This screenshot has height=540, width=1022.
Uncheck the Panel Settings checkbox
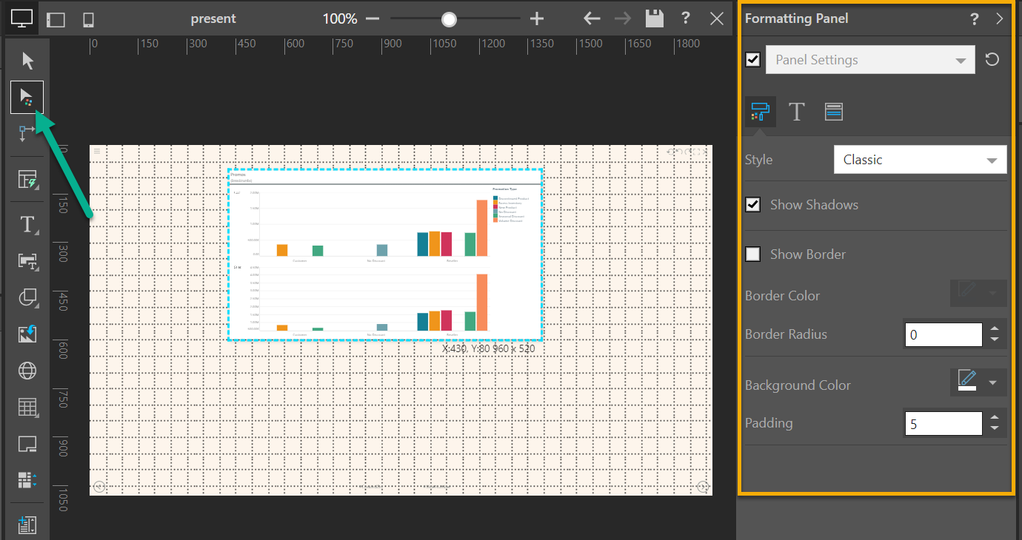pos(753,60)
